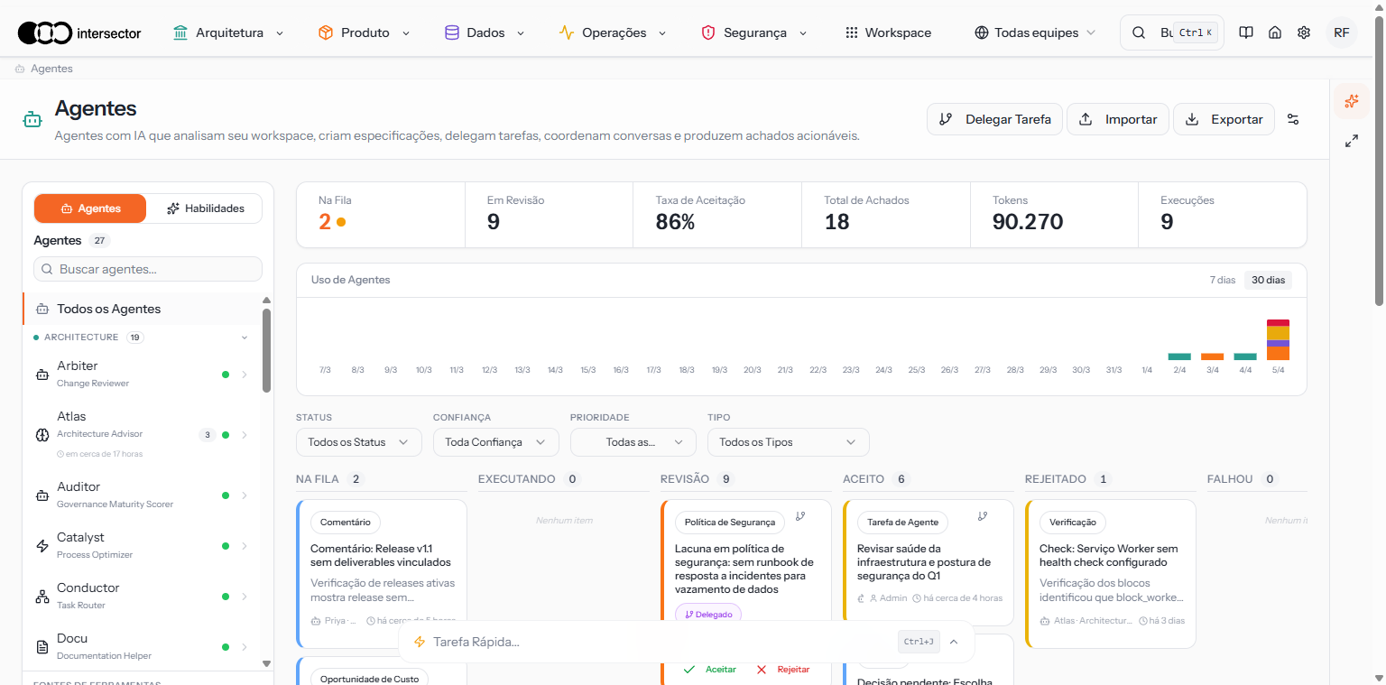Focus the Buscar agentes search field

click(x=148, y=269)
